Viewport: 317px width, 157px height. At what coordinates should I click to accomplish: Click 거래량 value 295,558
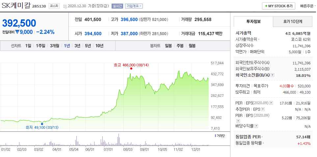pyautogui.click(x=203, y=20)
